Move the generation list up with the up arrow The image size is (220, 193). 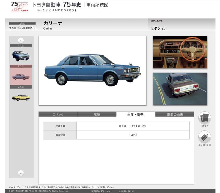21,41
